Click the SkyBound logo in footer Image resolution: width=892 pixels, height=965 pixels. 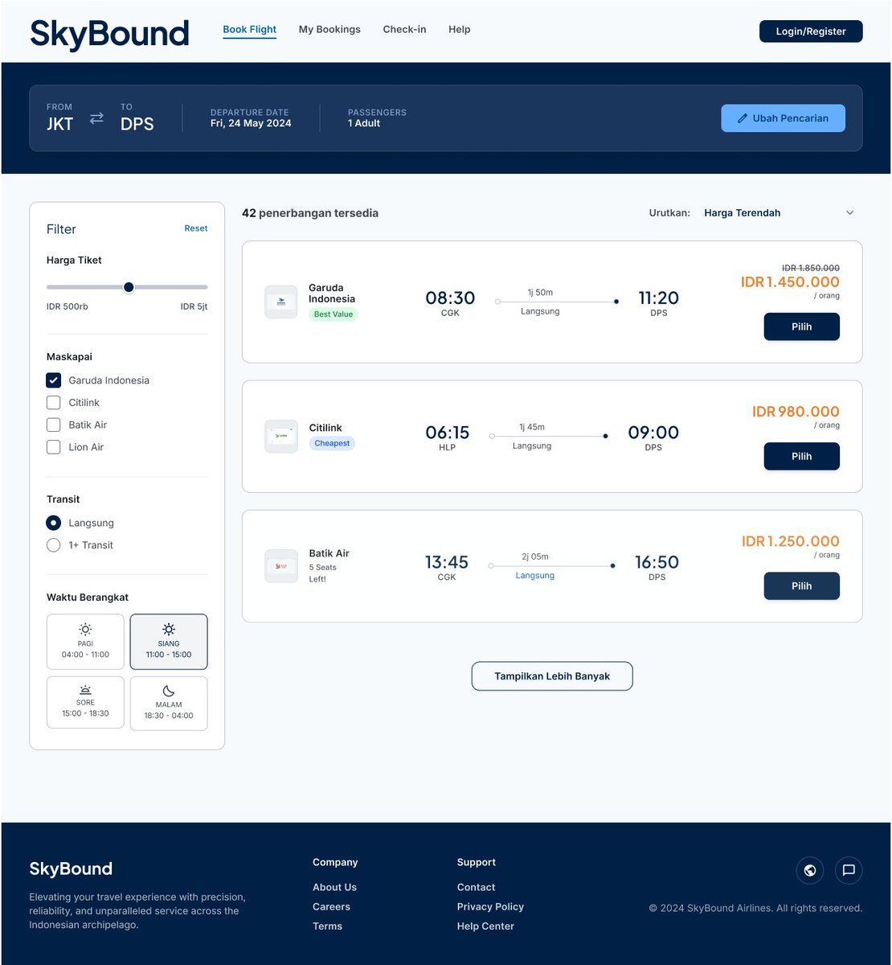71,868
